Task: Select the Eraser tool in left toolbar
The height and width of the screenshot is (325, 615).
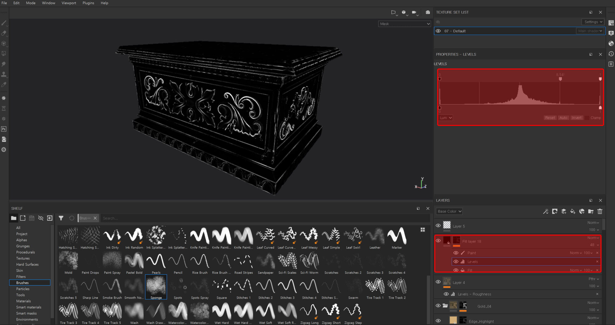Action: 4,33
